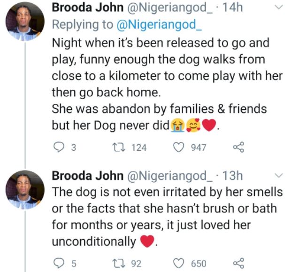
Task: Reply to the second tweet with 5 replies
Action: click(x=59, y=263)
